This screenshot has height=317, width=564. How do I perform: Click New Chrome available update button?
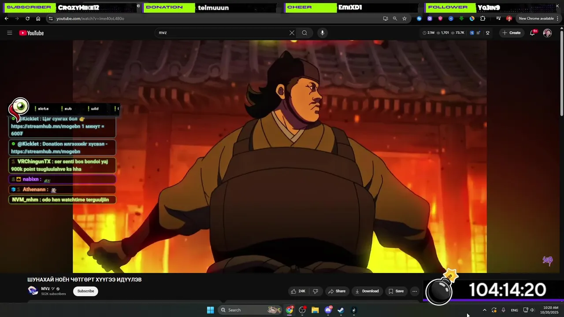[x=536, y=18]
